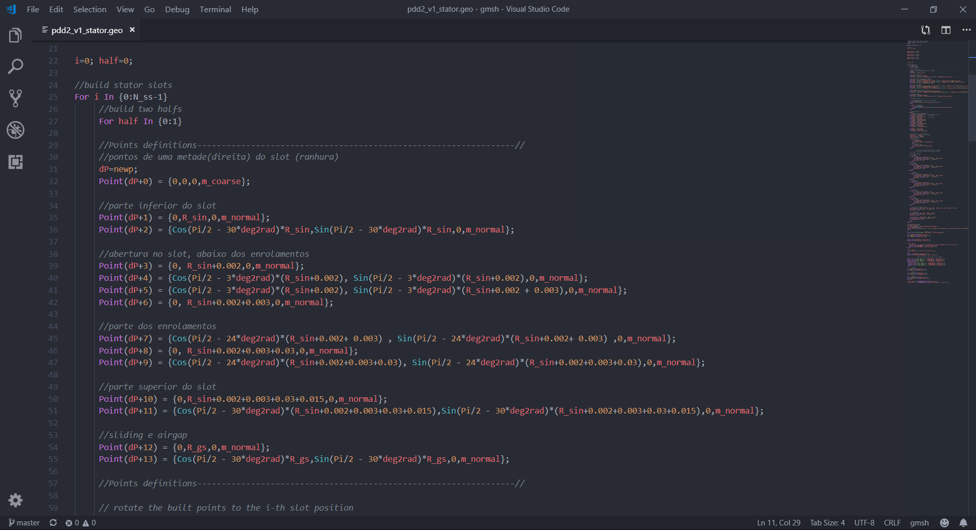The width and height of the screenshot is (976, 530).
Task: Open the Debug menu
Action: point(177,9)
